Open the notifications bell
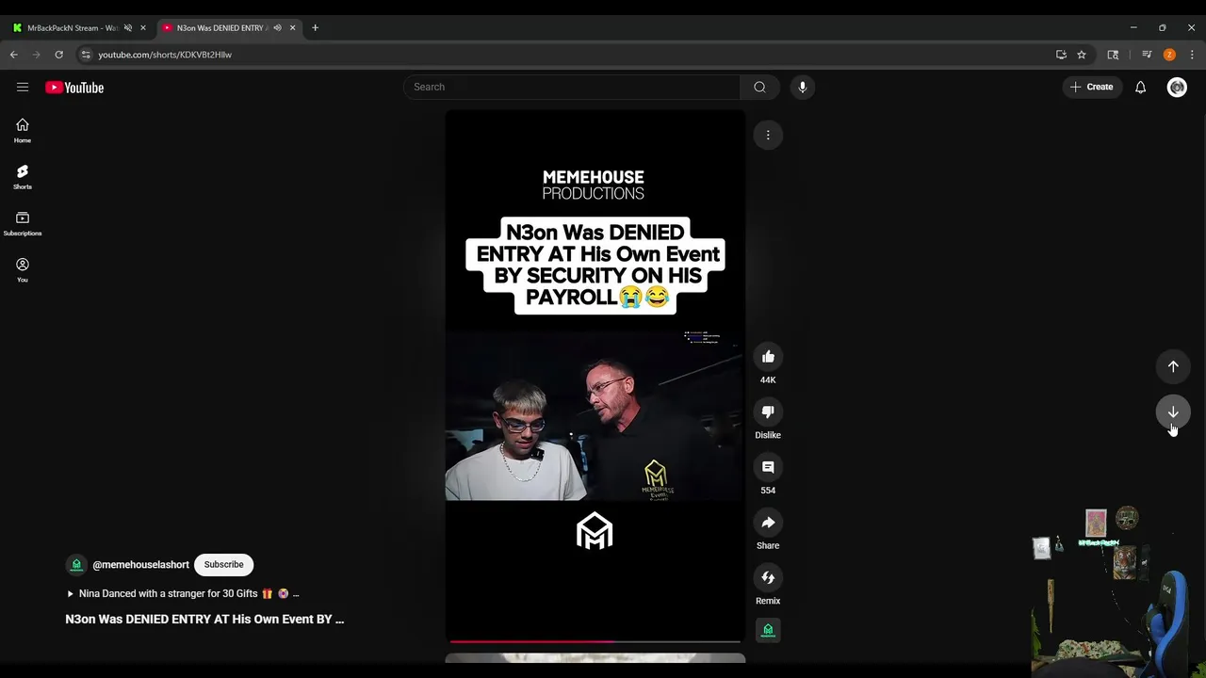The height and width of the screenshot is (678, 1206). (x=1140, y=87)
